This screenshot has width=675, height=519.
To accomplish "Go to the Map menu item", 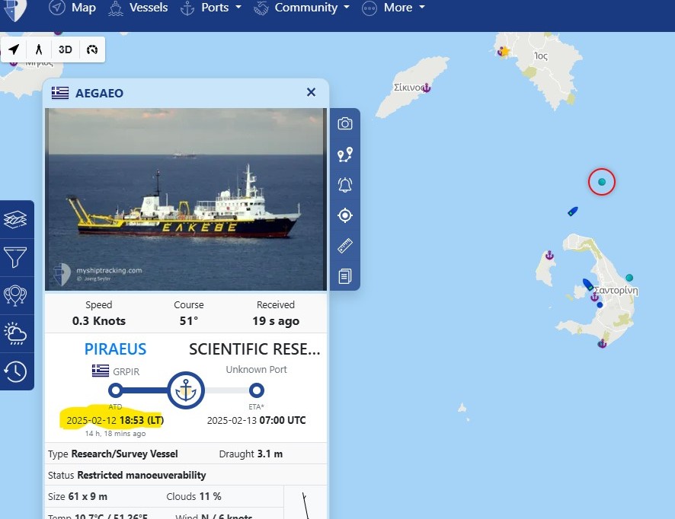I will pos(72,8).
